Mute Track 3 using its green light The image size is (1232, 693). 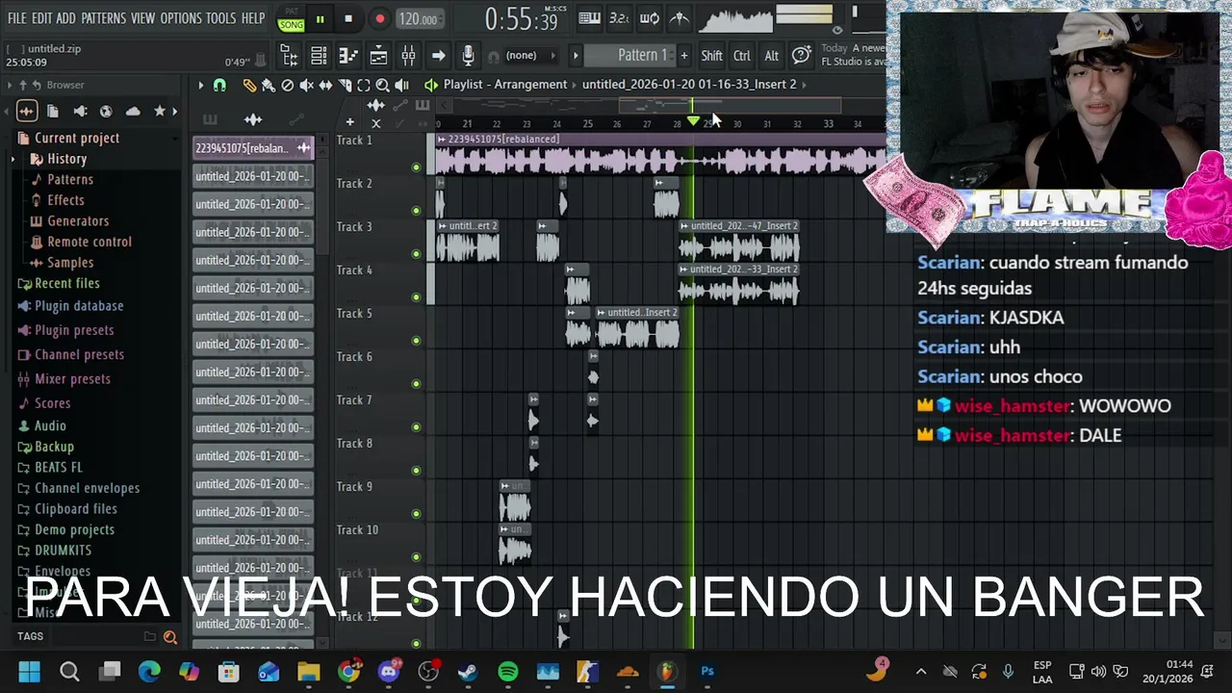point(416,254)
